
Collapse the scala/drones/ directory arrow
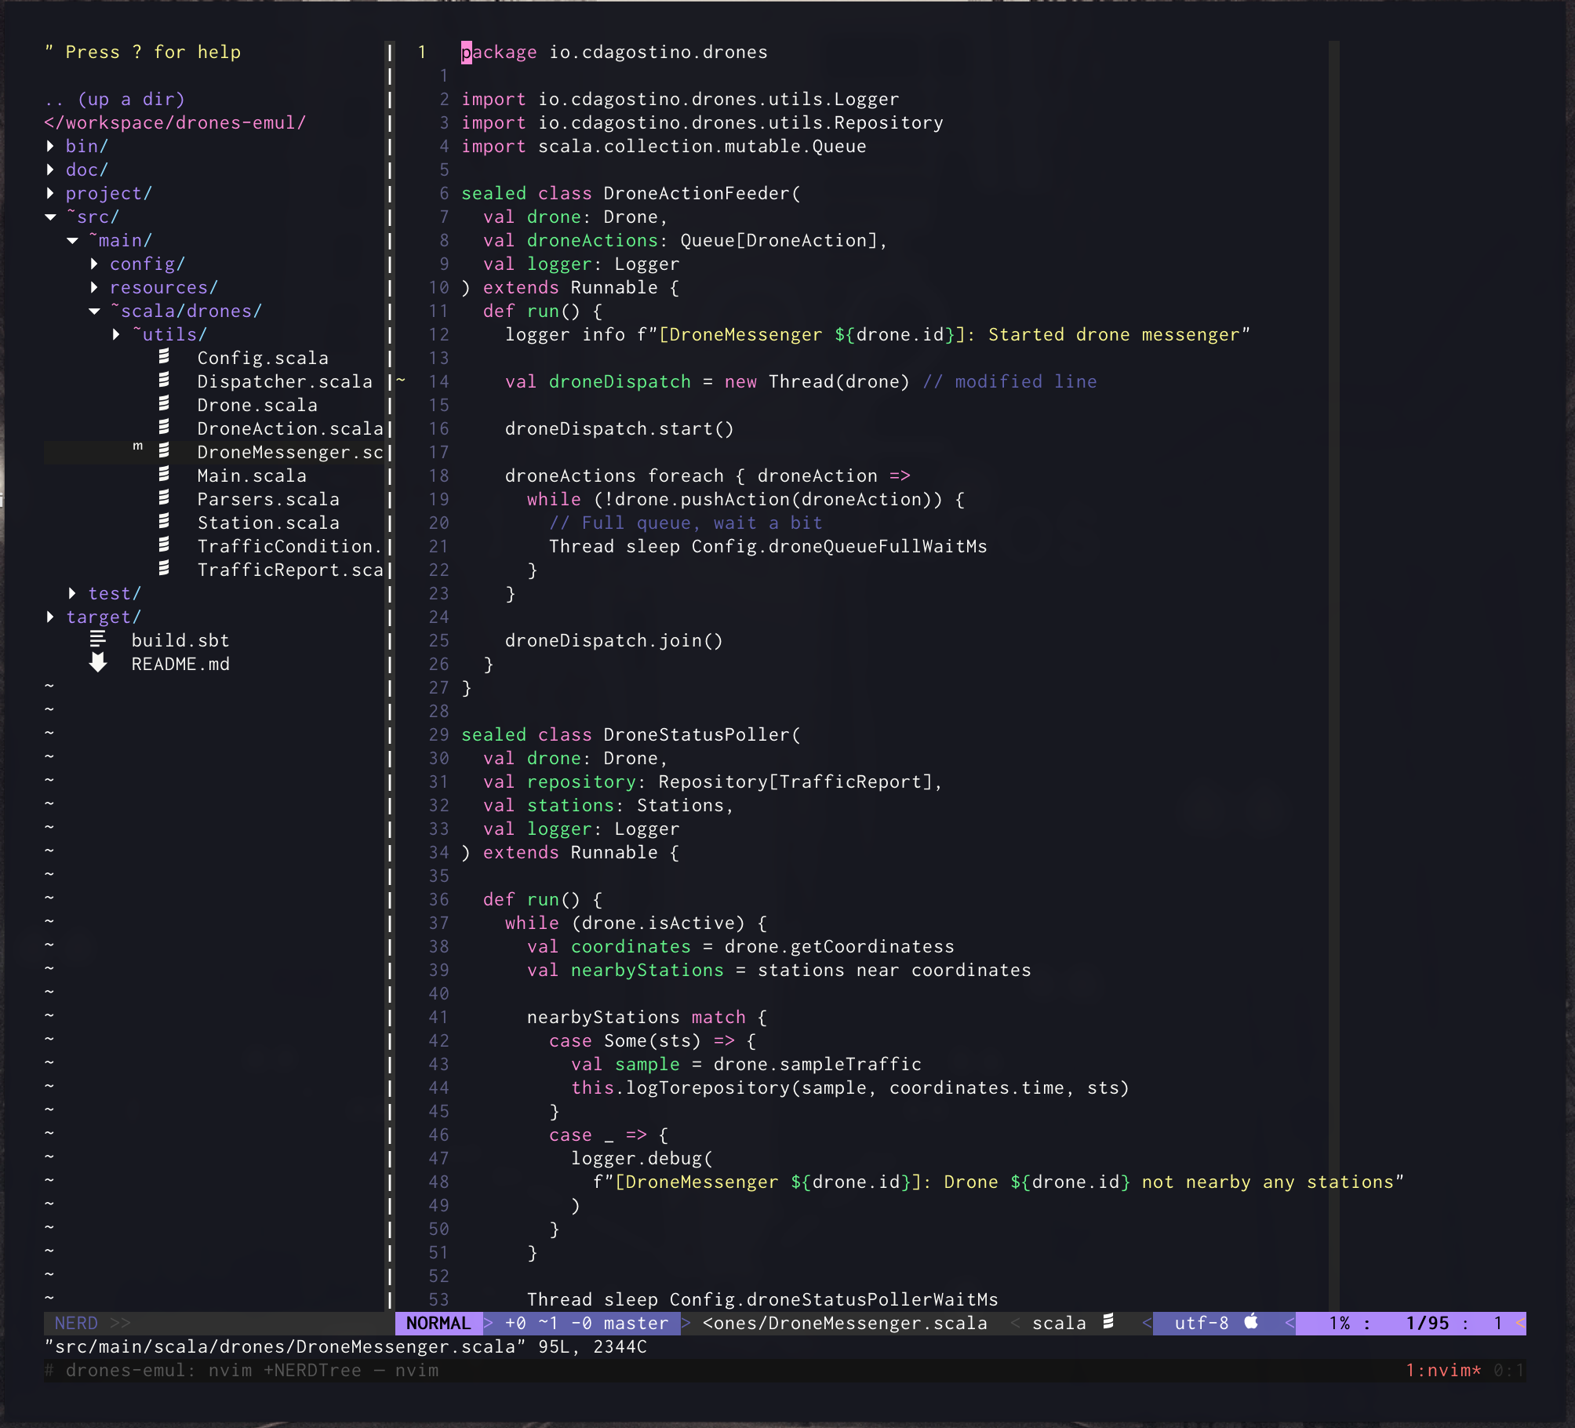click(x=94, y=311)
